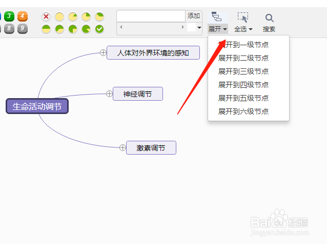The height and width of the screenshot is (244, 327).
Task: Click the 搜索 magnifier icon
Action: pos(269,18)
